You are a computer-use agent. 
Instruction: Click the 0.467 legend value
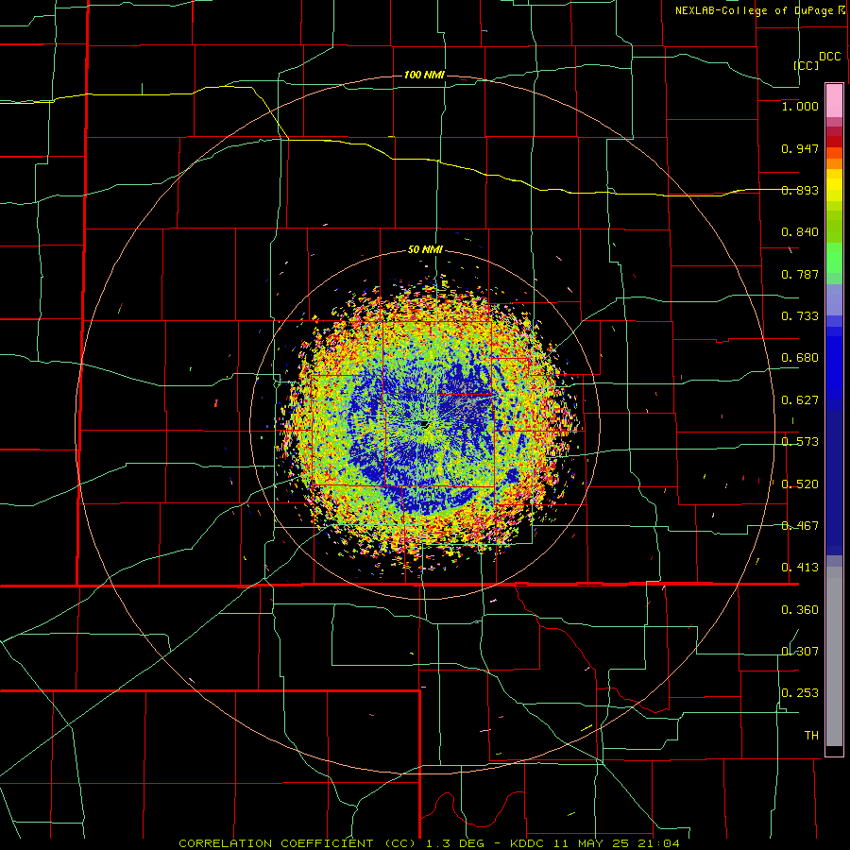tap(800, 526)
